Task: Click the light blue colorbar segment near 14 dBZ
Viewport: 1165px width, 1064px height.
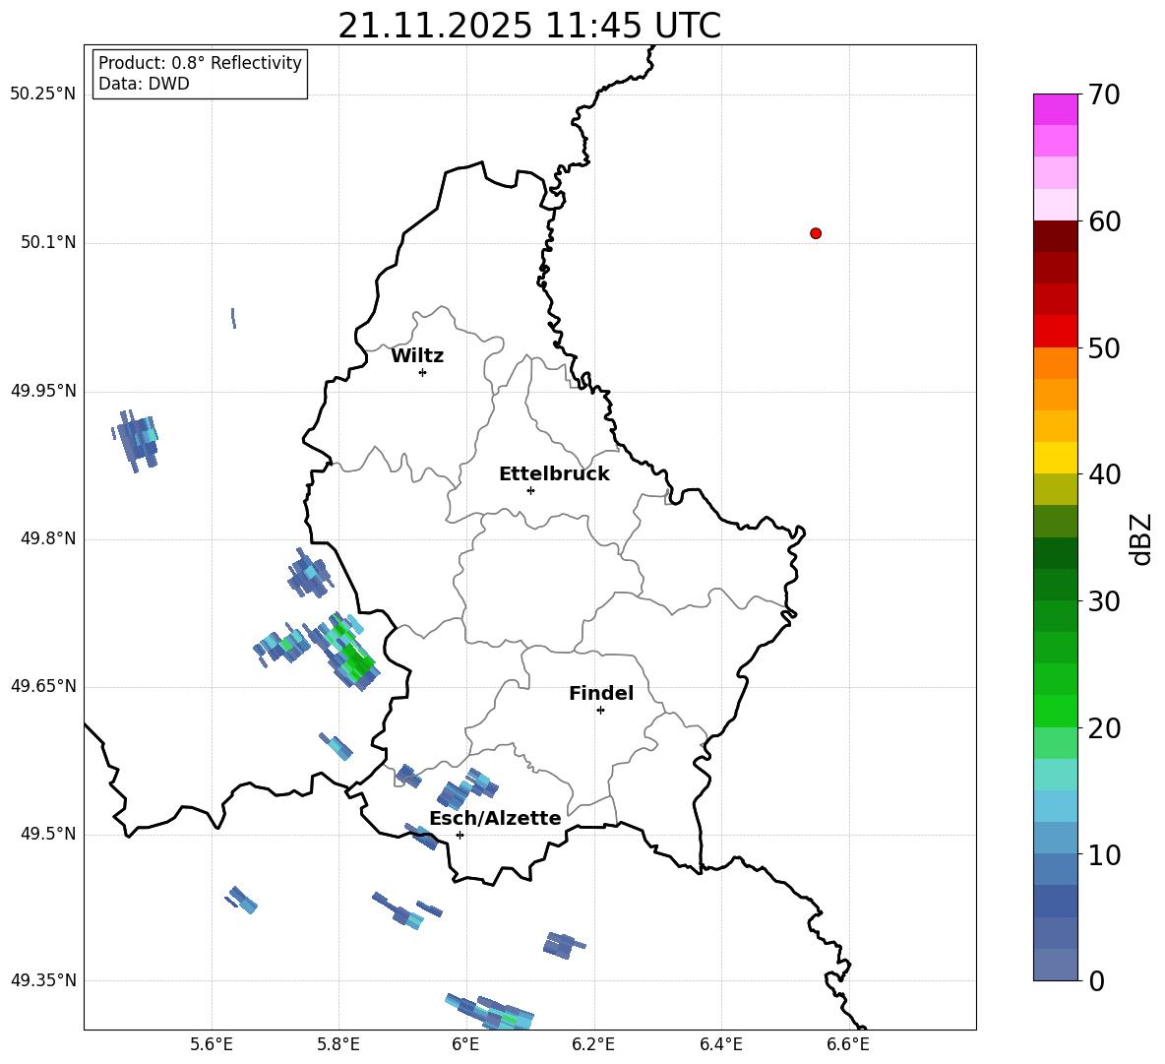Action: point(1055,807)
